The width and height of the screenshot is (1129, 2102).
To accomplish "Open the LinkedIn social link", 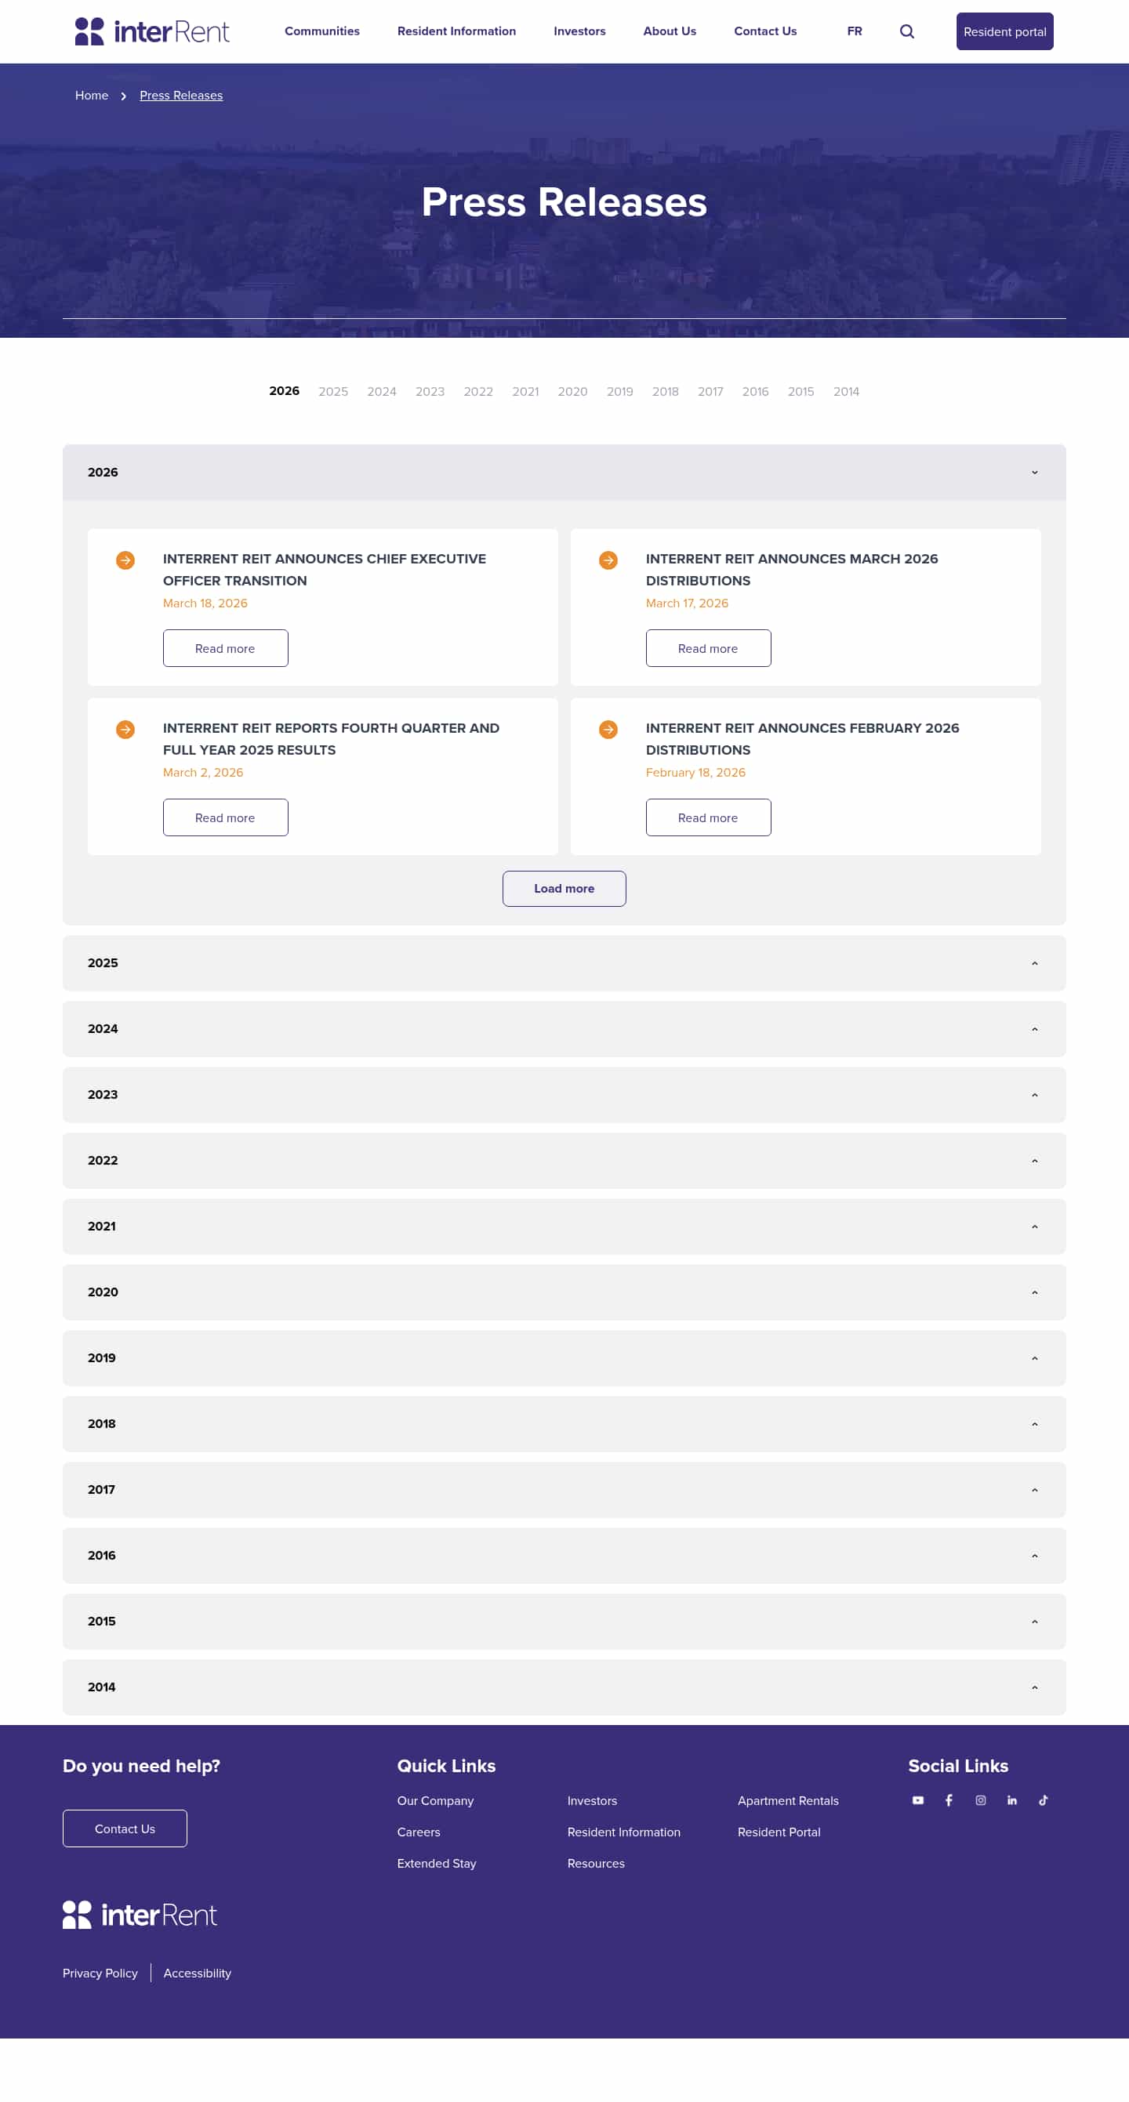I will coord(1011,1800).
